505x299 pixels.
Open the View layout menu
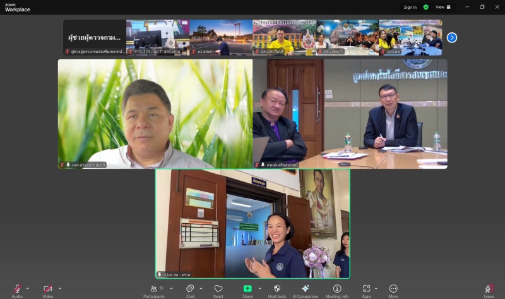tap(443, 7)
